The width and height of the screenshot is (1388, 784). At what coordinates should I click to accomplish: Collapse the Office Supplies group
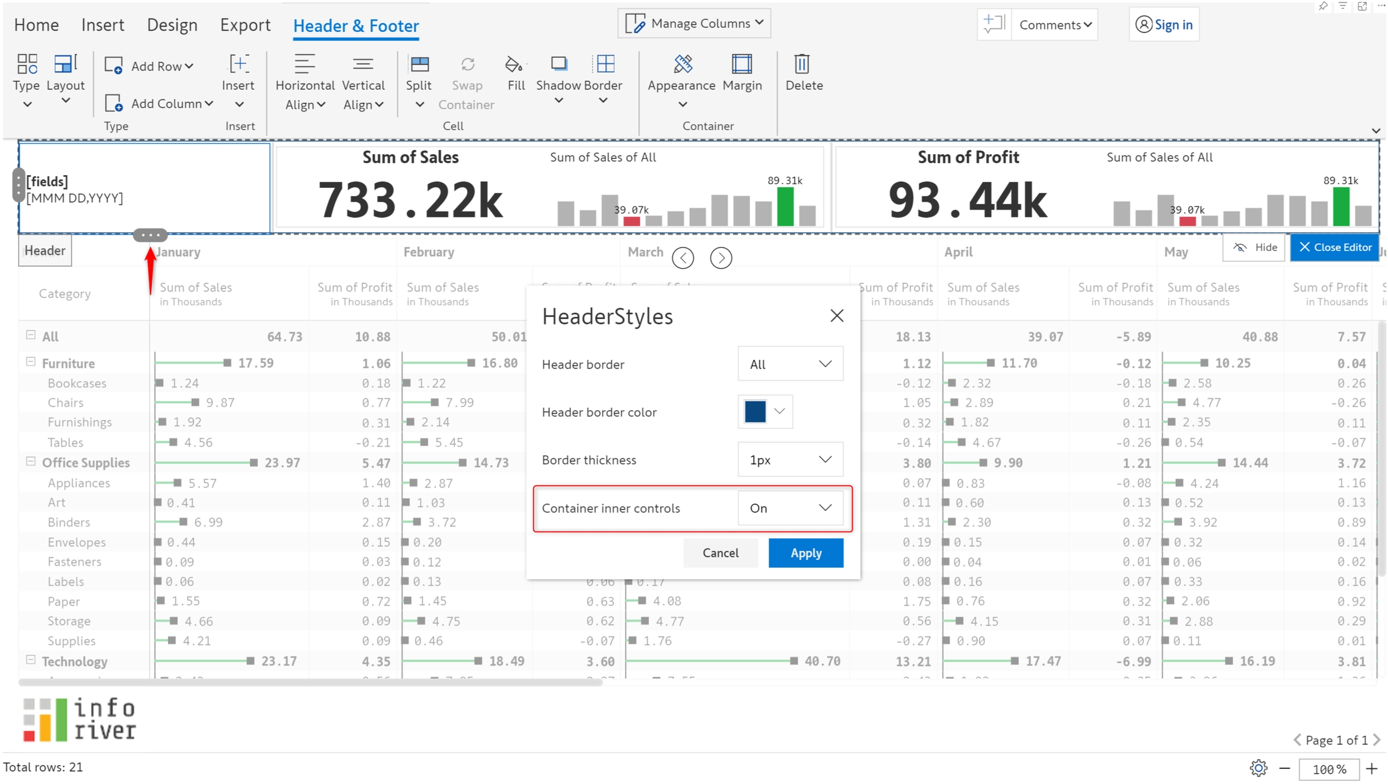click(31, 461)
